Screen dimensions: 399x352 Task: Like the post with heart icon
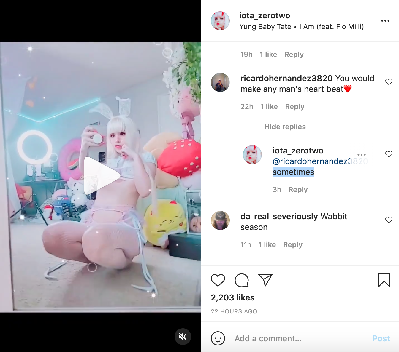[x=218, y=280]
